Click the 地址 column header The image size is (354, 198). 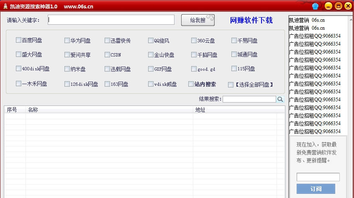(x=239, y=110)
